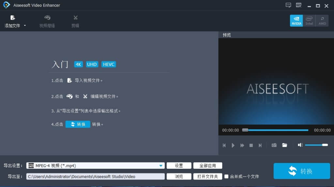Click the Video Enhance palette icon
The image size is (334, 187).
click(x=47, y=18)
